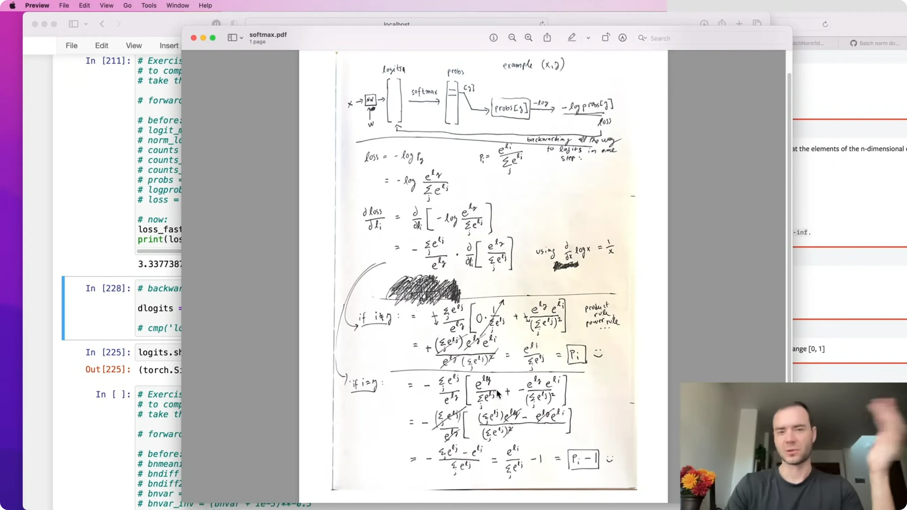Screen dimensions: 907x510
Task: Zoom out of softmax.pdf
Action: coord(512,38)
